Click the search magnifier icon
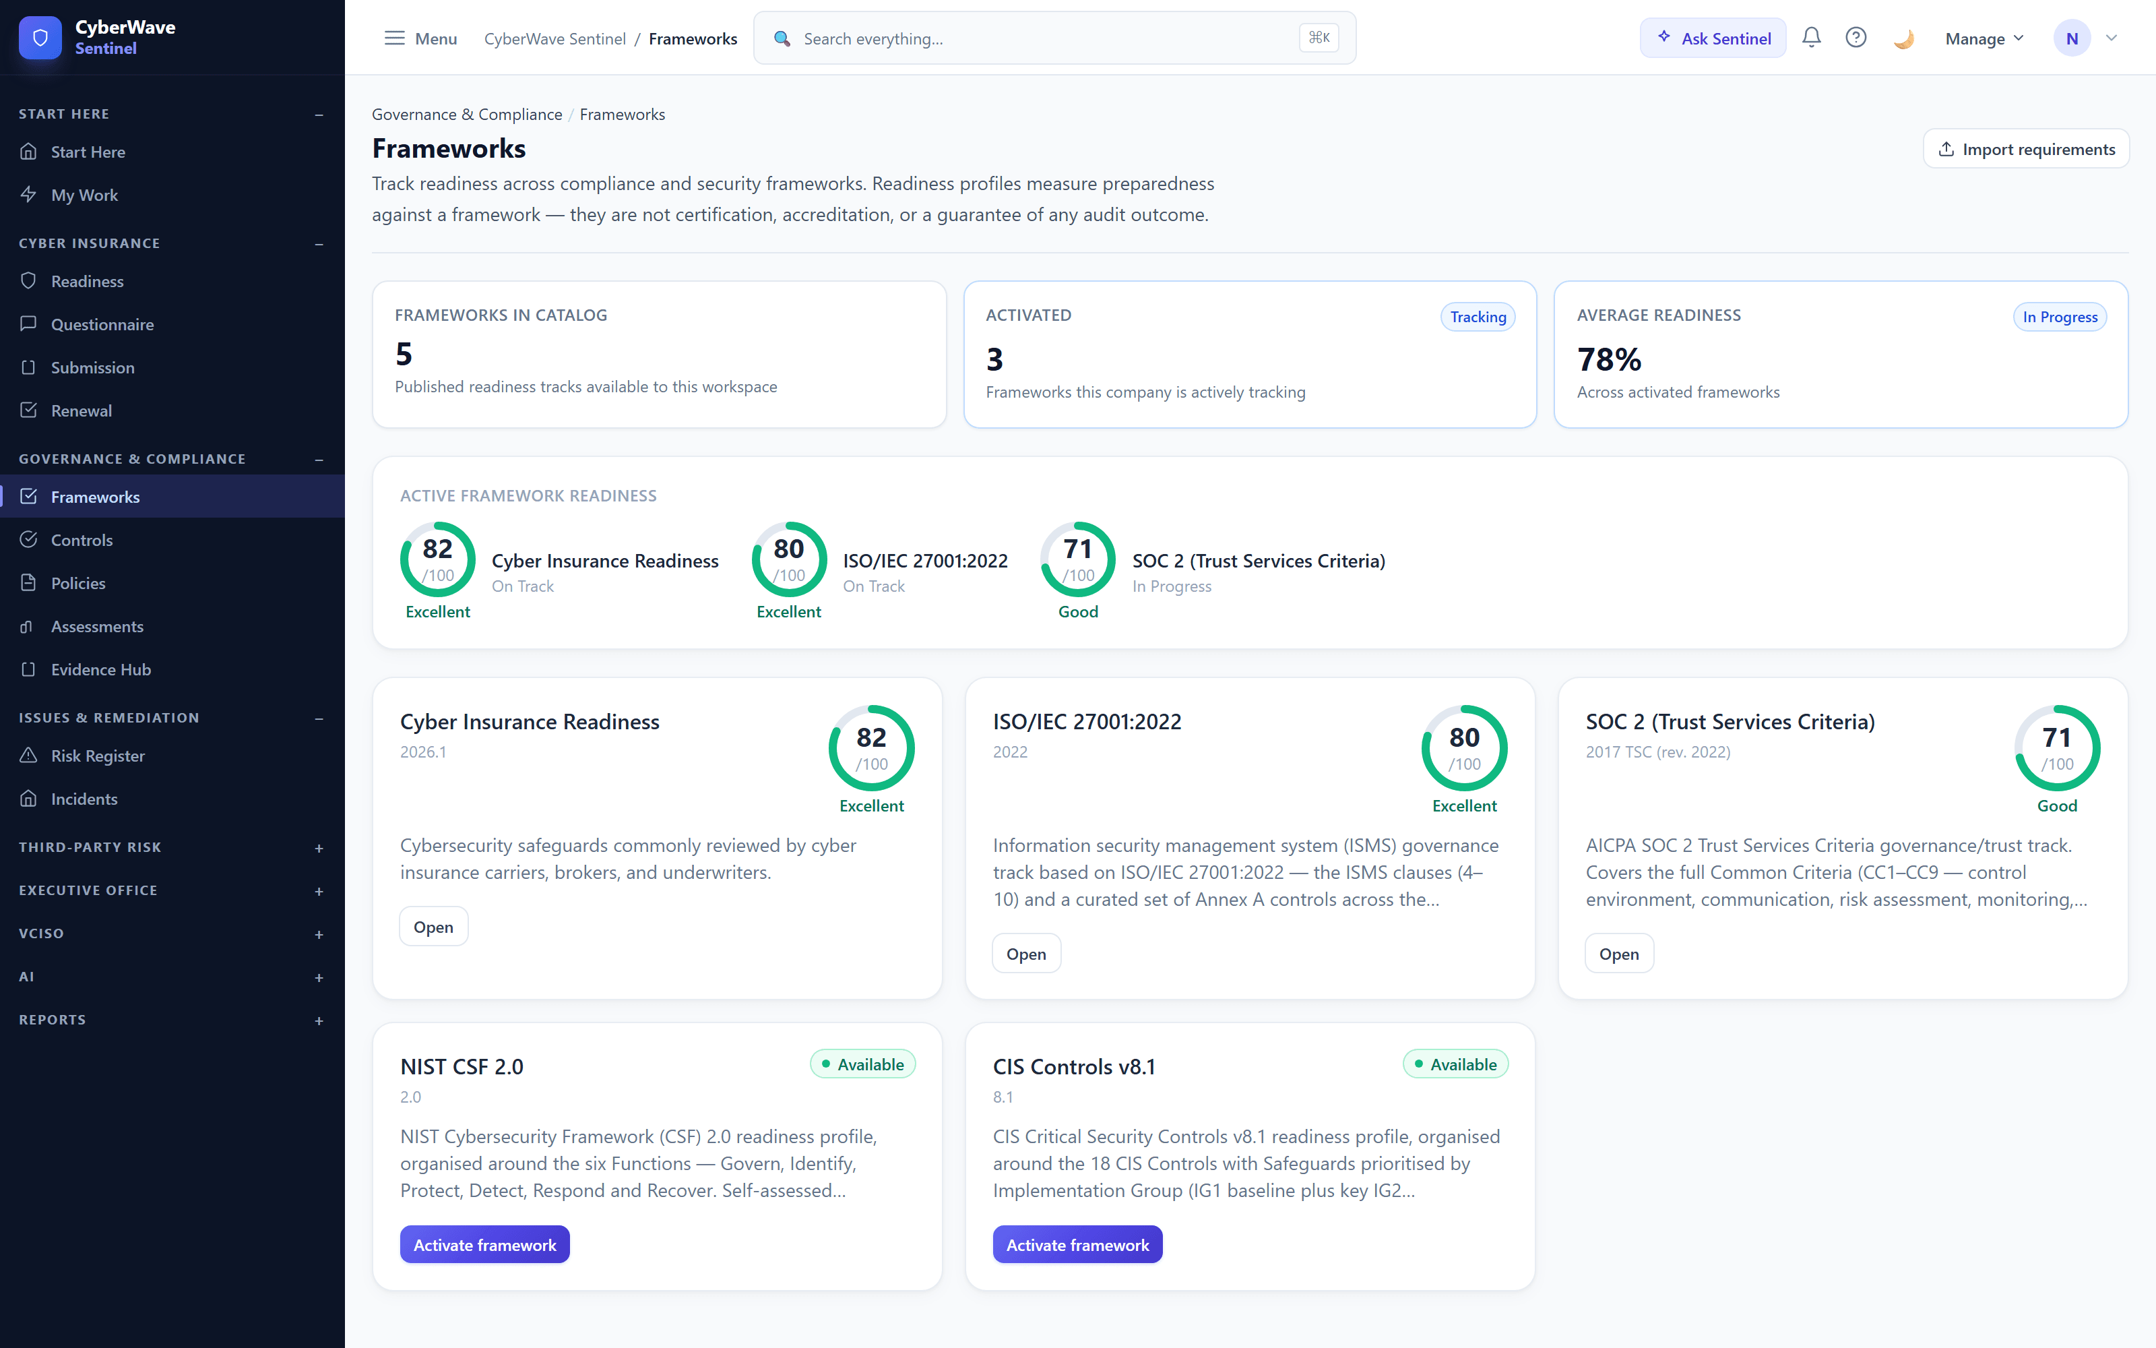The image size is (2156, 1348). pyautogui.click(x=782, y=38)
